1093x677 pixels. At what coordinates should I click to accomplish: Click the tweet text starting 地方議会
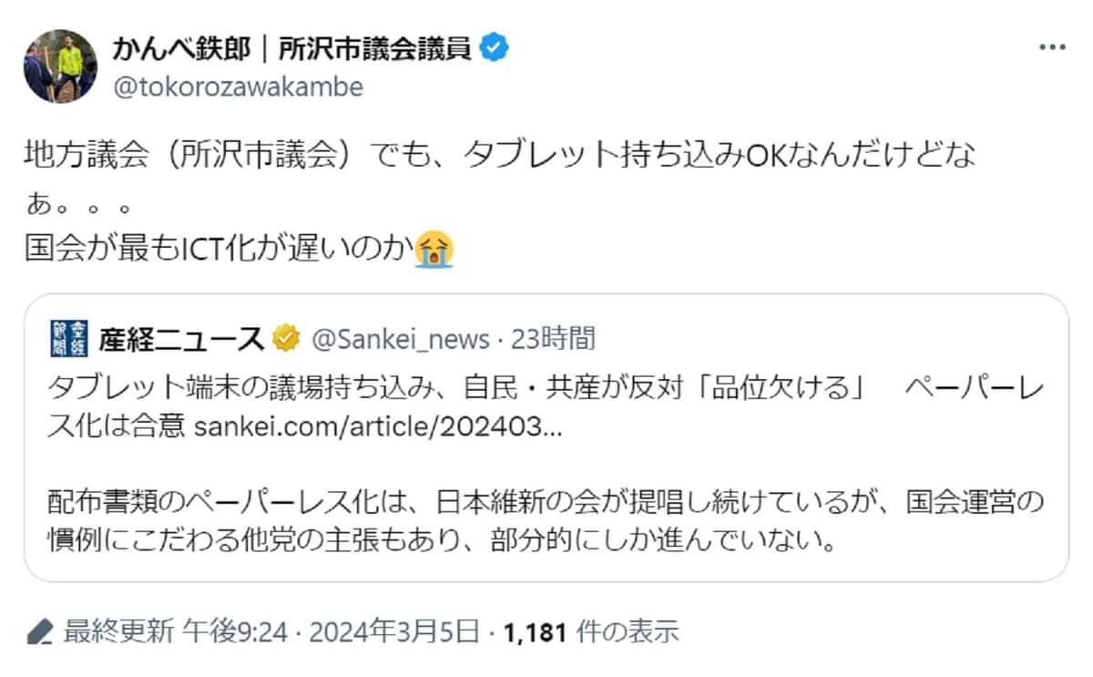coord(499,155)
